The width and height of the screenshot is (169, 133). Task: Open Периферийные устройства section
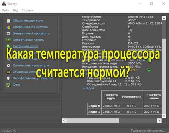(33, 78)
